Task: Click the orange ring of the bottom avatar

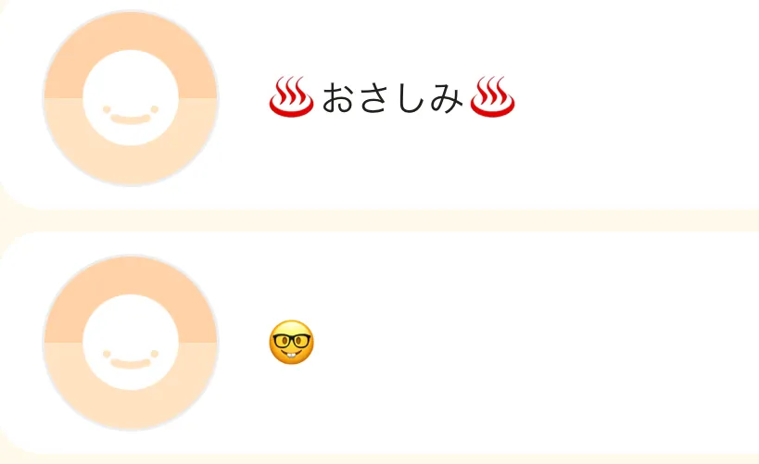Action: 131,274
